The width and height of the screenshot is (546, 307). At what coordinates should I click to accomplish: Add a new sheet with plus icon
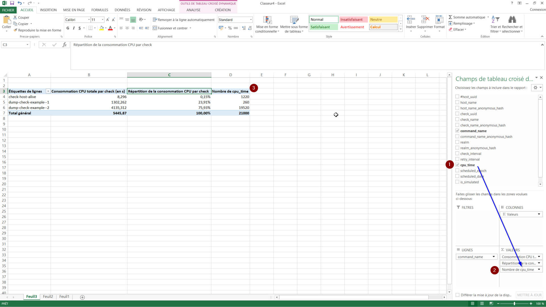pyautogui.click(x=82, y=297)
